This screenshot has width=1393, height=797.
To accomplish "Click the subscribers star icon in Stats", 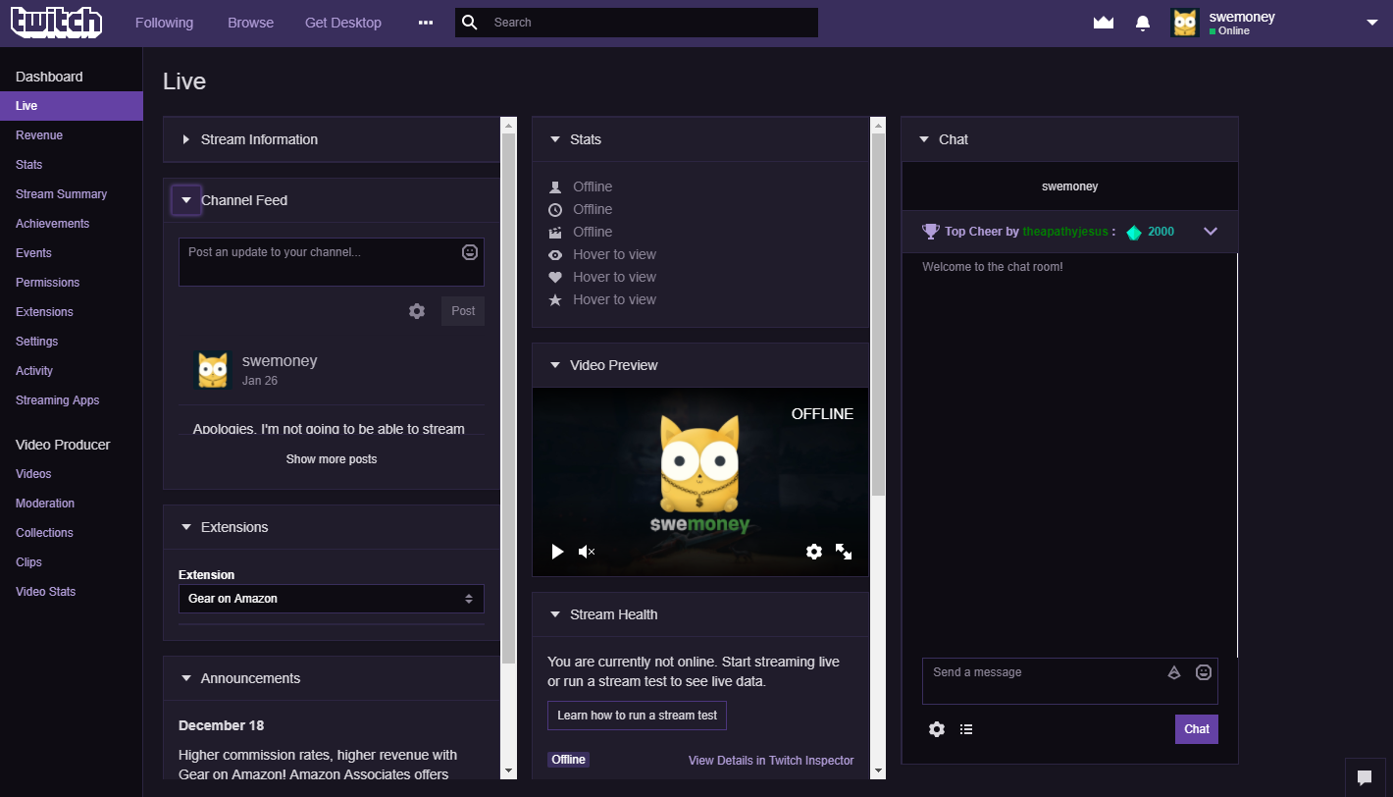I will (555, 299).
